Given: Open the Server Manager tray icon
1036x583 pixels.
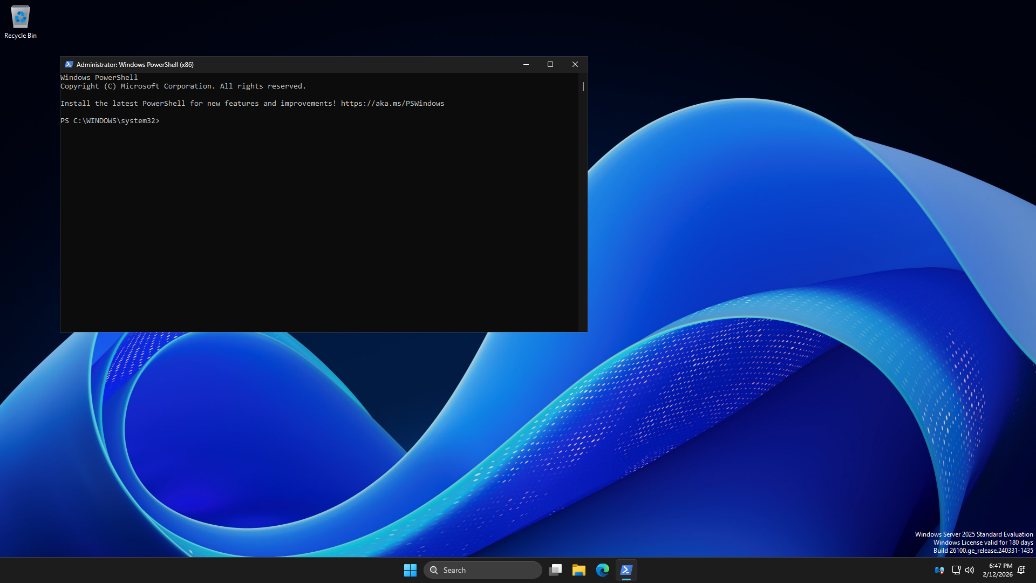Looking at the screenshot, I should point(939,570).
